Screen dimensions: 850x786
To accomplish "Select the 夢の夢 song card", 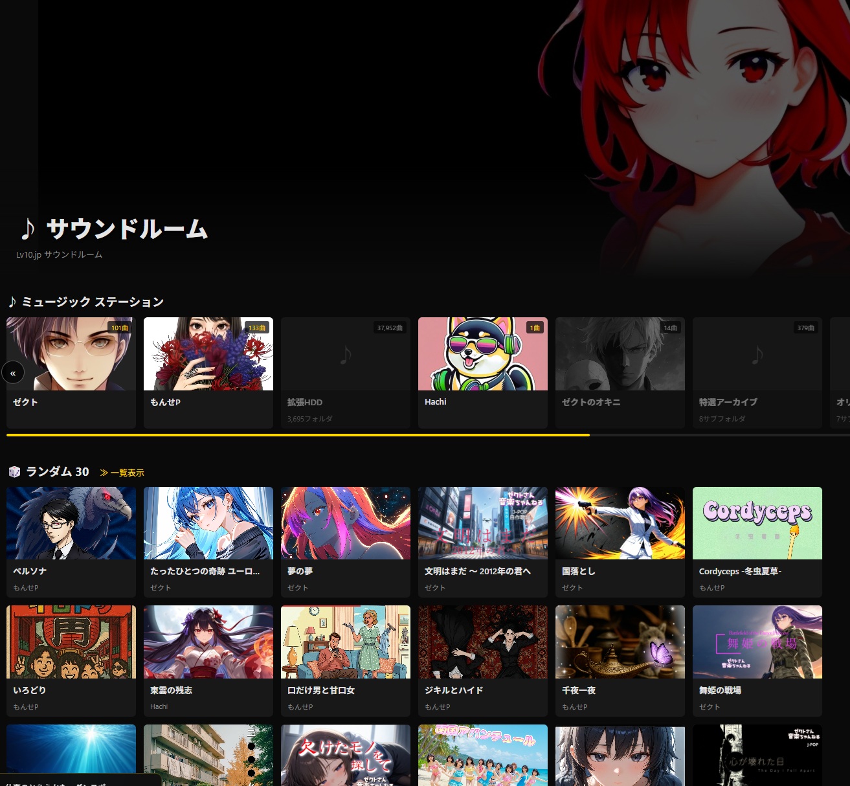I will point(345,541).
